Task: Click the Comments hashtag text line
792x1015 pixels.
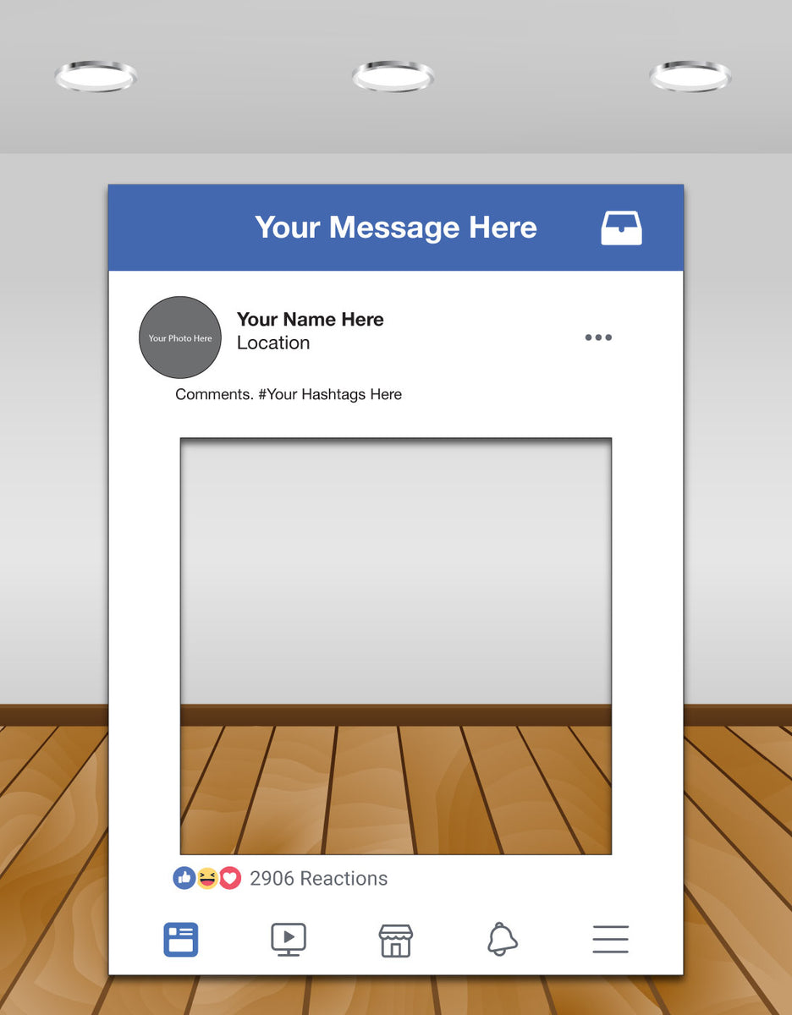Action: [289, 394]
